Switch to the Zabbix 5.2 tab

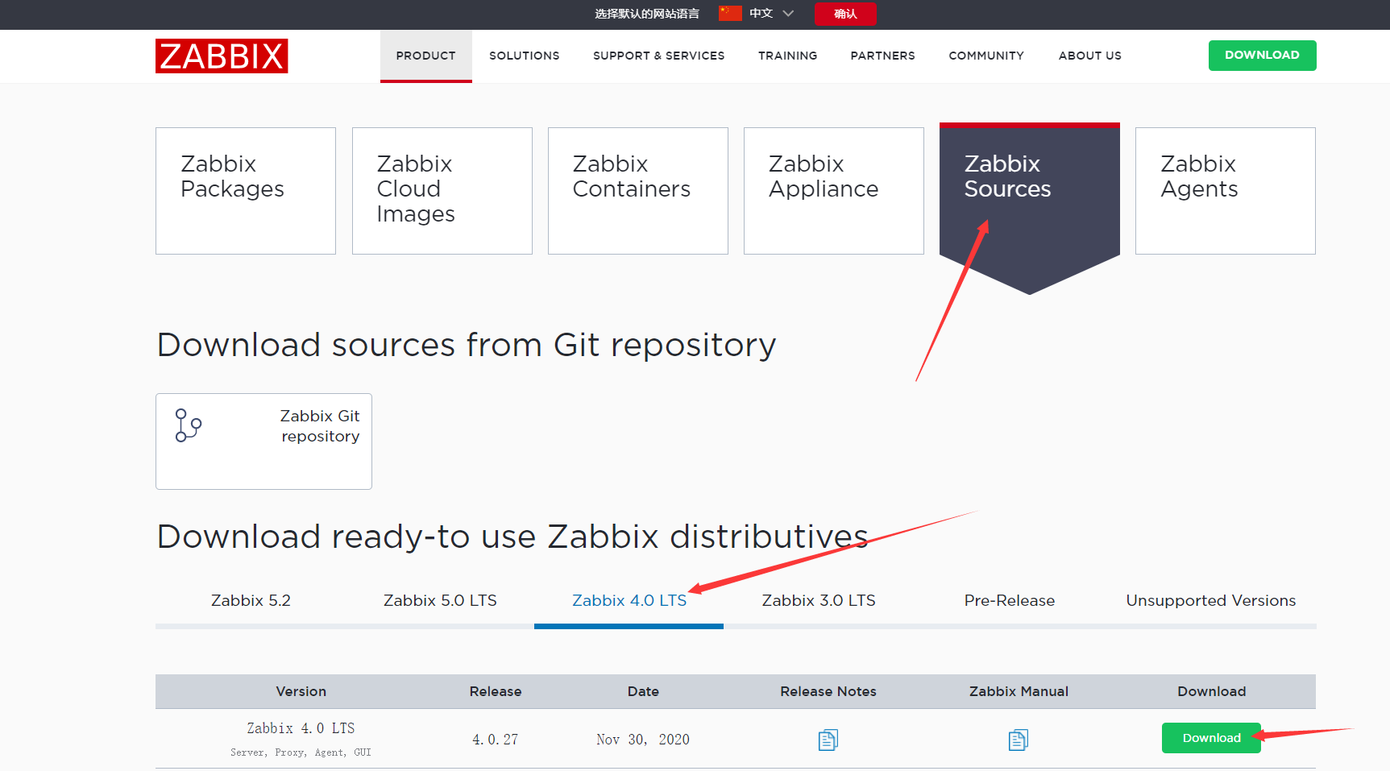coord(251,600)
